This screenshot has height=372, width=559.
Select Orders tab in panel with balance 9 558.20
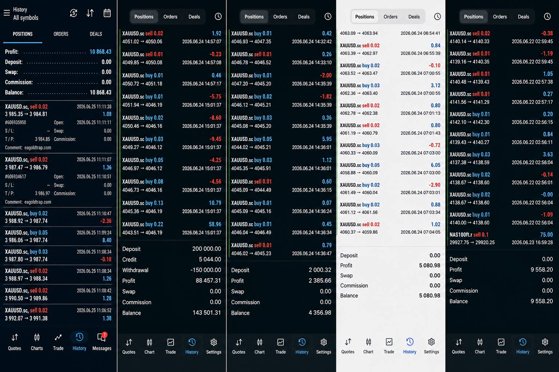point(500,17)
